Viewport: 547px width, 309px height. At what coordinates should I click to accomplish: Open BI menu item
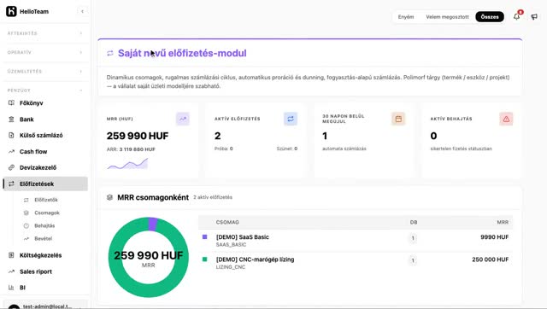[x=45, y=288]
